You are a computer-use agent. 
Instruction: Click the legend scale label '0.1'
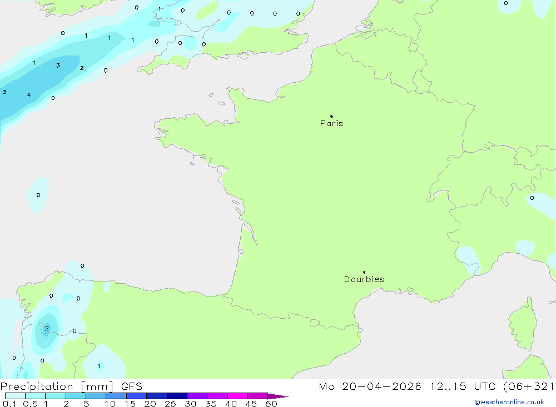pos(9,404)
